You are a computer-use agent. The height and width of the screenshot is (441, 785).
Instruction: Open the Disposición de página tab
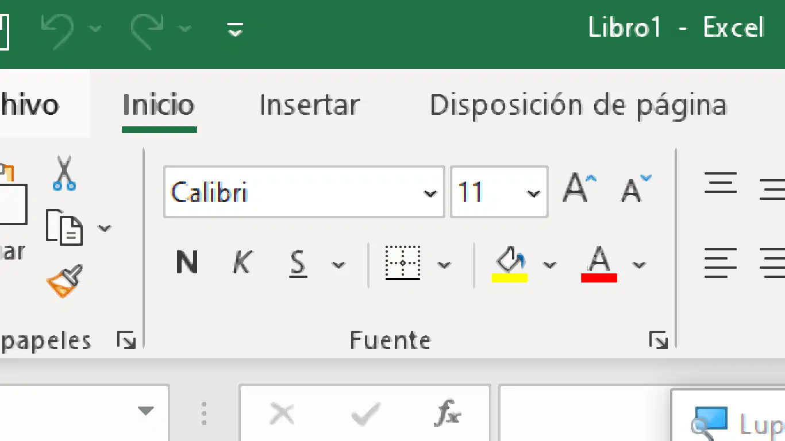[x=578, y=105]
